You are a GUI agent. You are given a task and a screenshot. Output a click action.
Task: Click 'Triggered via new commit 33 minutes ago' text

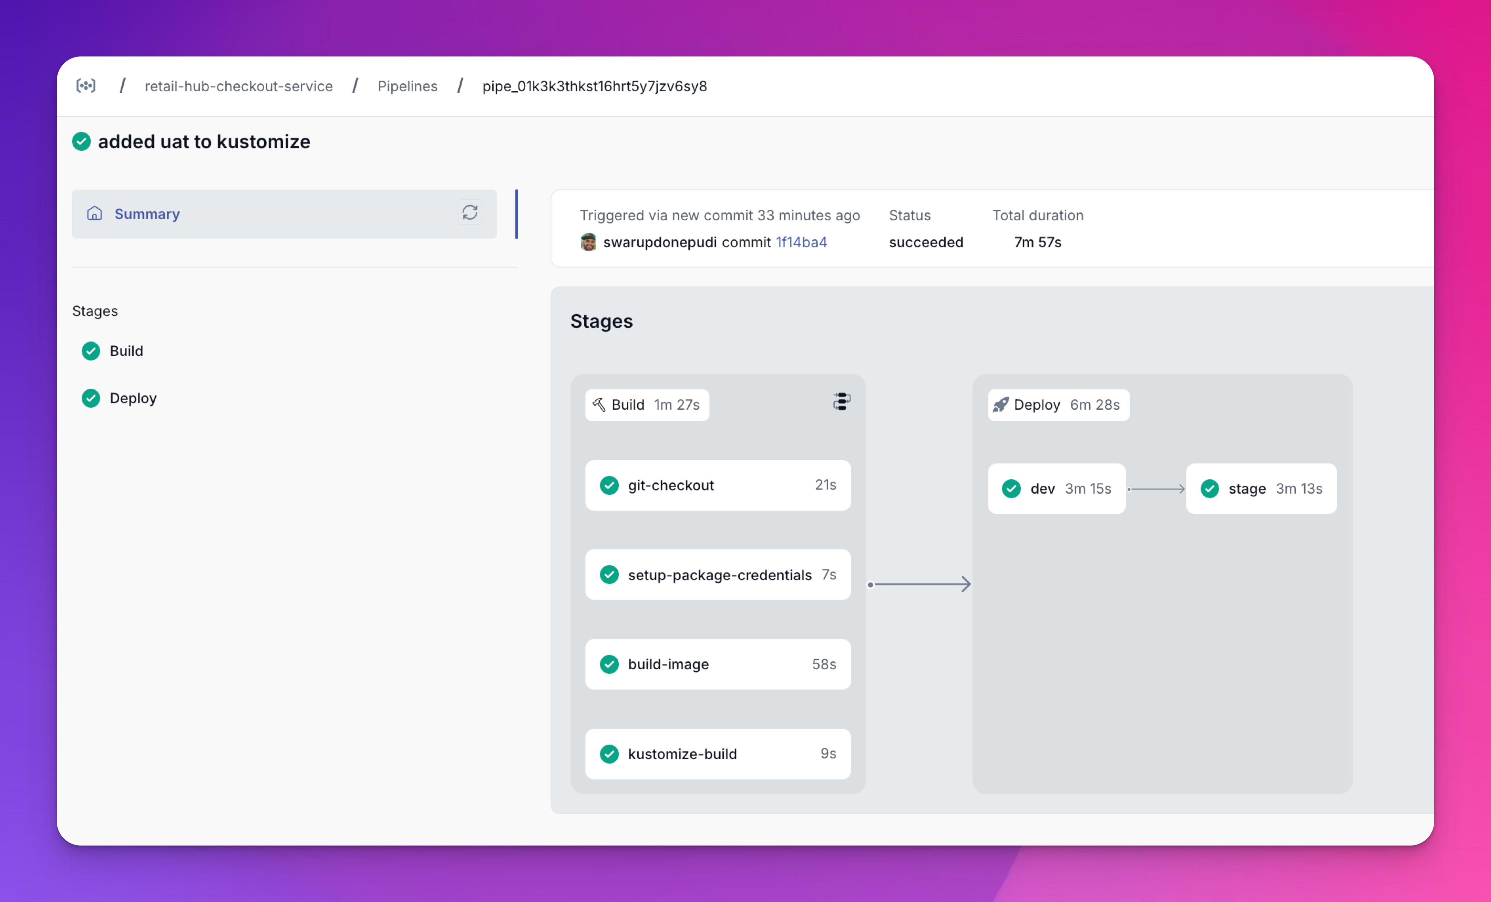[x=719, y=215]
